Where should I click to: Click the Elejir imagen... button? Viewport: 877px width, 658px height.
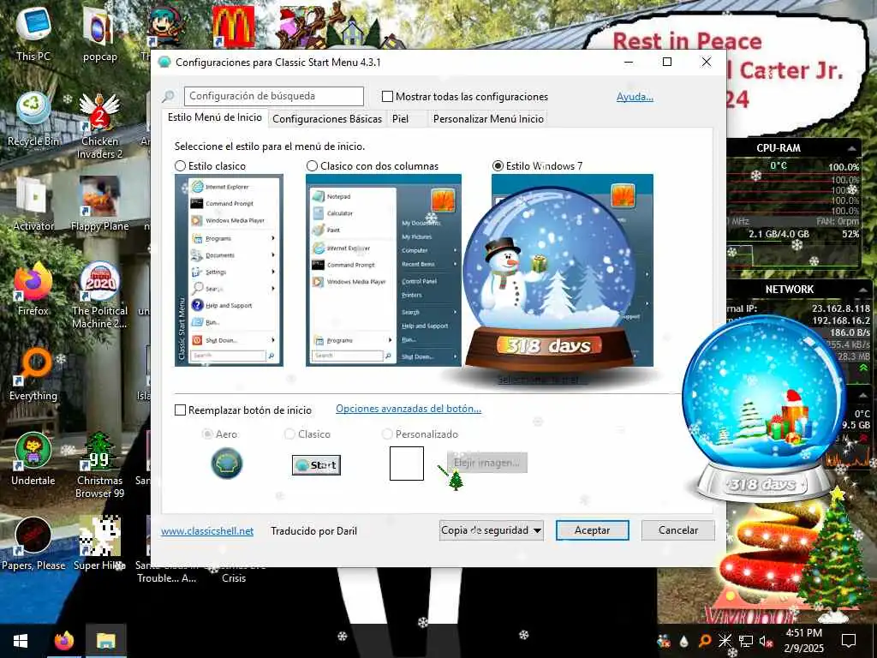click(x=486, y=463)
